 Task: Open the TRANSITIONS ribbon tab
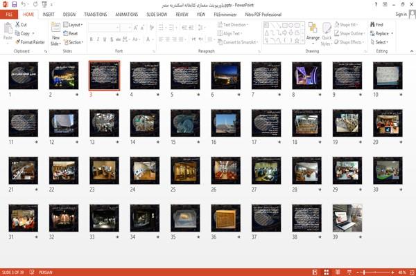(96, 15)
